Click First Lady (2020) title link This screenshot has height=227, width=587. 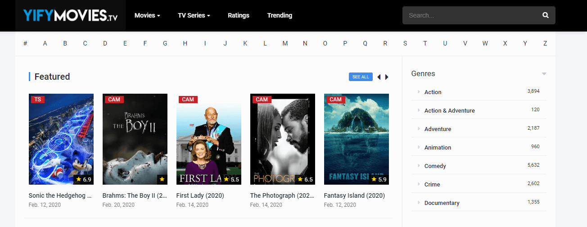[200, 196]
